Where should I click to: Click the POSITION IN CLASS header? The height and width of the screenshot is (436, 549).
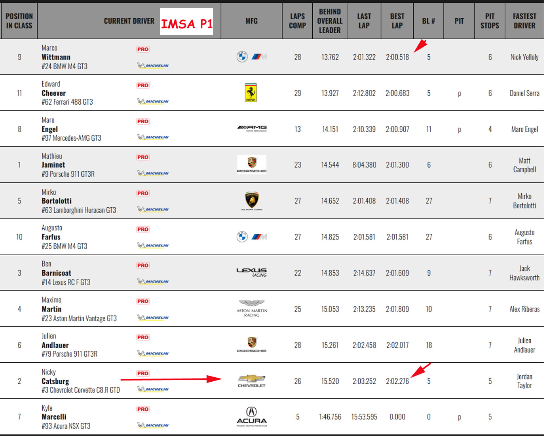(19, 21)
